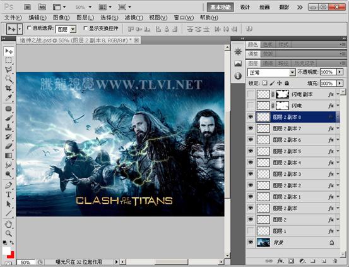This screenshot has height=267, width=349.
Task: Close the 诸神之战.psd document tab
Action: (136, 40)
